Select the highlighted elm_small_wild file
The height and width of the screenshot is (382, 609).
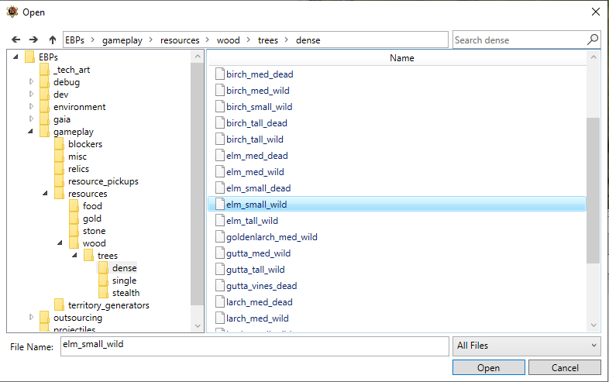[x=397, y=204]
